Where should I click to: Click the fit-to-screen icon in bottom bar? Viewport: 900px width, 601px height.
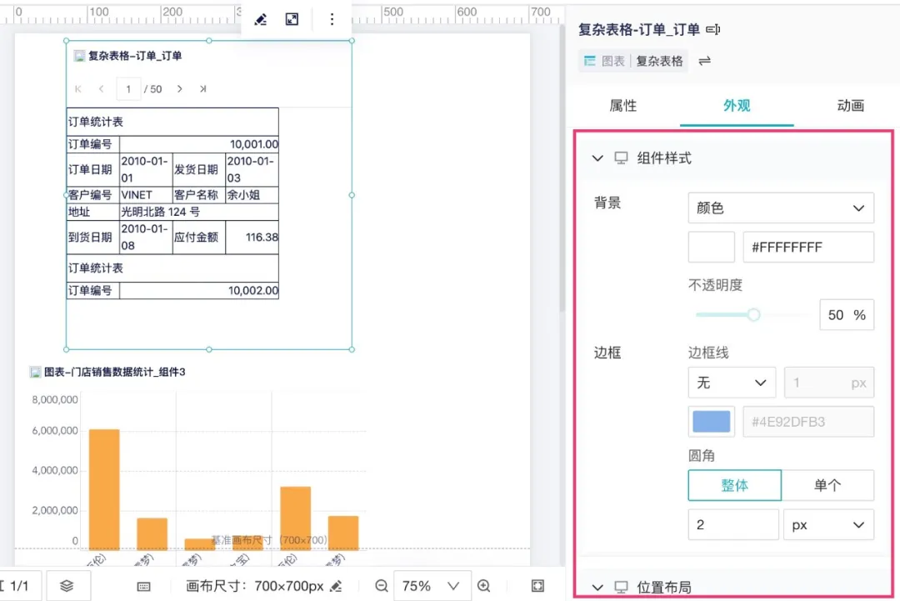point(537,586)
